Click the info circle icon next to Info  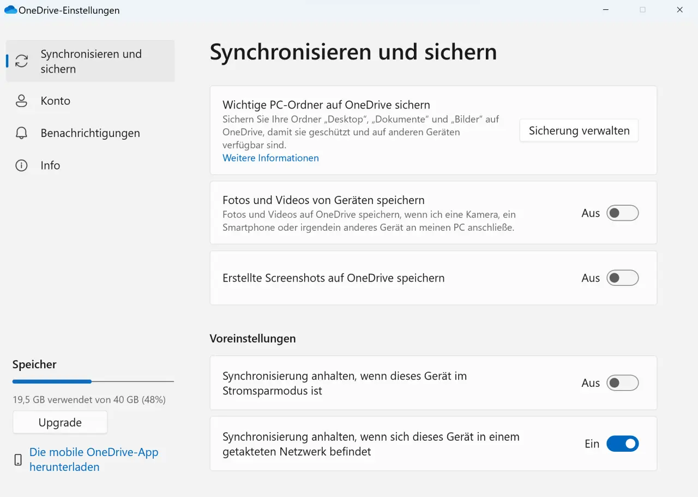pos(21,165)
